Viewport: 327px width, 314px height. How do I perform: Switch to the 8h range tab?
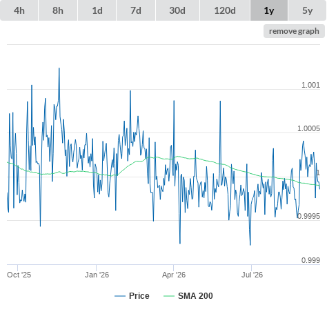tap(58, 10)
